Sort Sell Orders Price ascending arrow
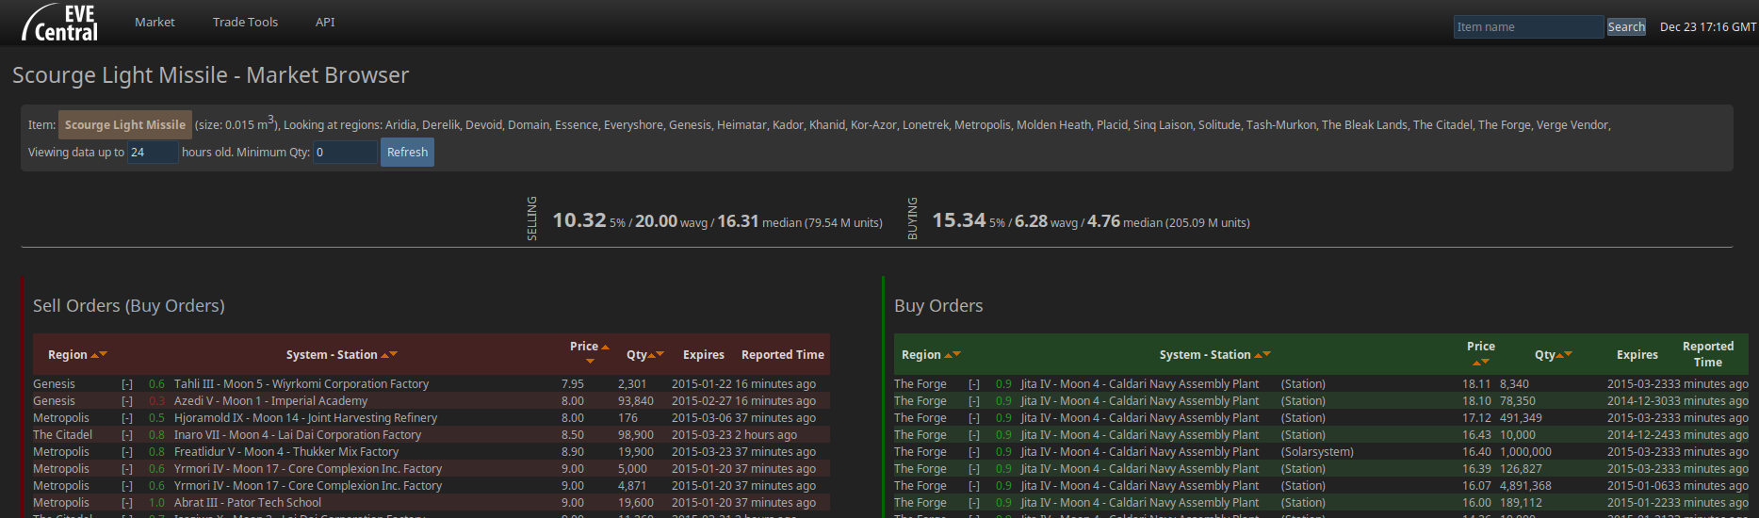 605,347
